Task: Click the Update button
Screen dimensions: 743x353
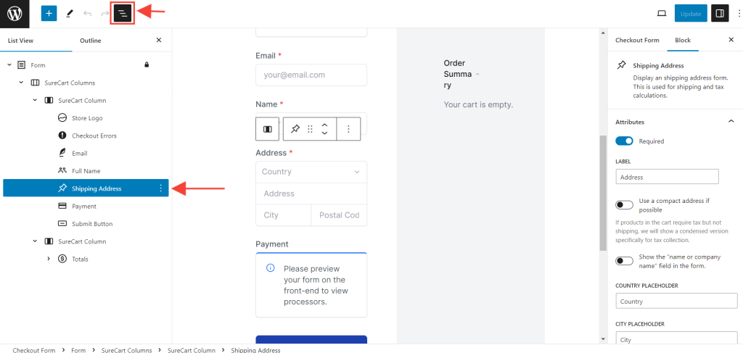Action: pyautogui.click(x=690, y=14)
